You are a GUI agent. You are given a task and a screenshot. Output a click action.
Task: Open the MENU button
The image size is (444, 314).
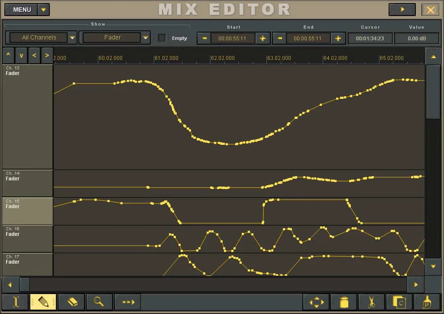pos(22,10)
